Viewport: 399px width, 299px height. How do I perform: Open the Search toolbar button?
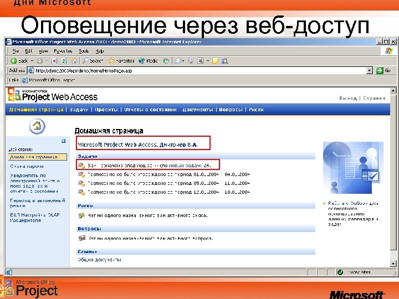93,61
